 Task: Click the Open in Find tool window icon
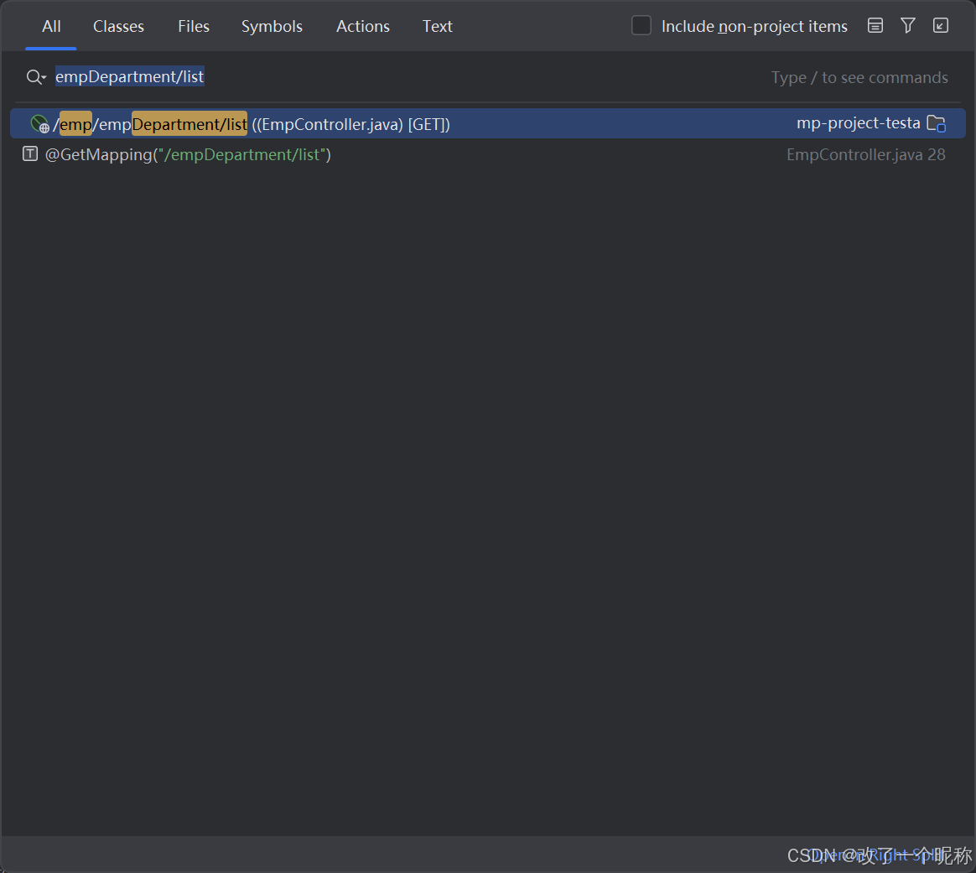pos(941,25)
